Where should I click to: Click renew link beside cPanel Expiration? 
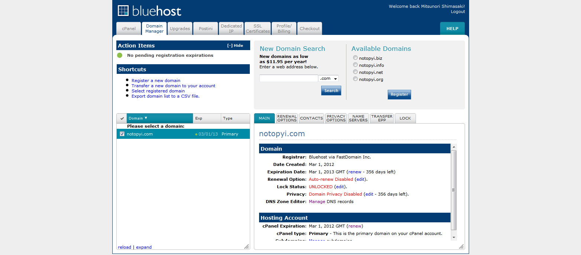click(355, 226)
